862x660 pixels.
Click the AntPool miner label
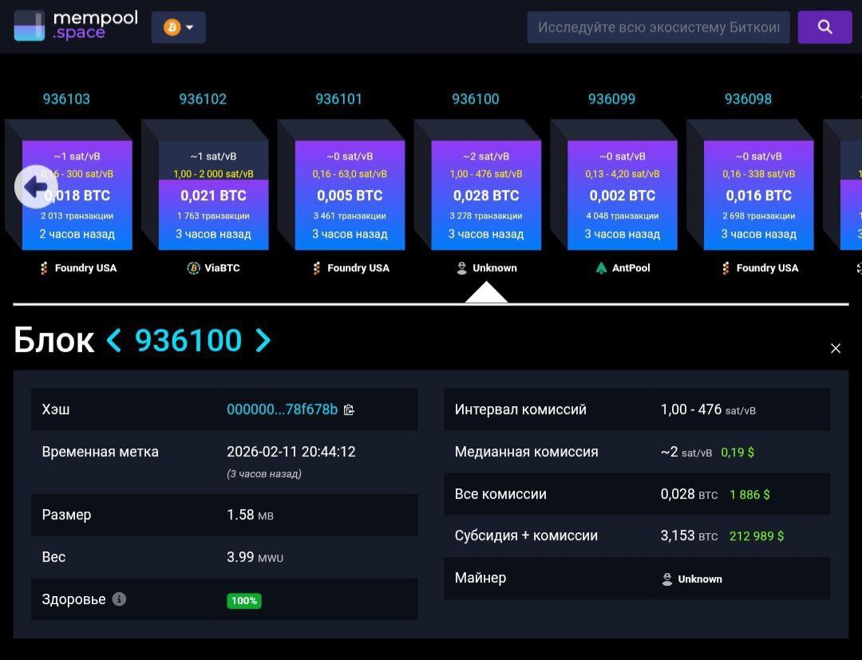click(631, 268)
